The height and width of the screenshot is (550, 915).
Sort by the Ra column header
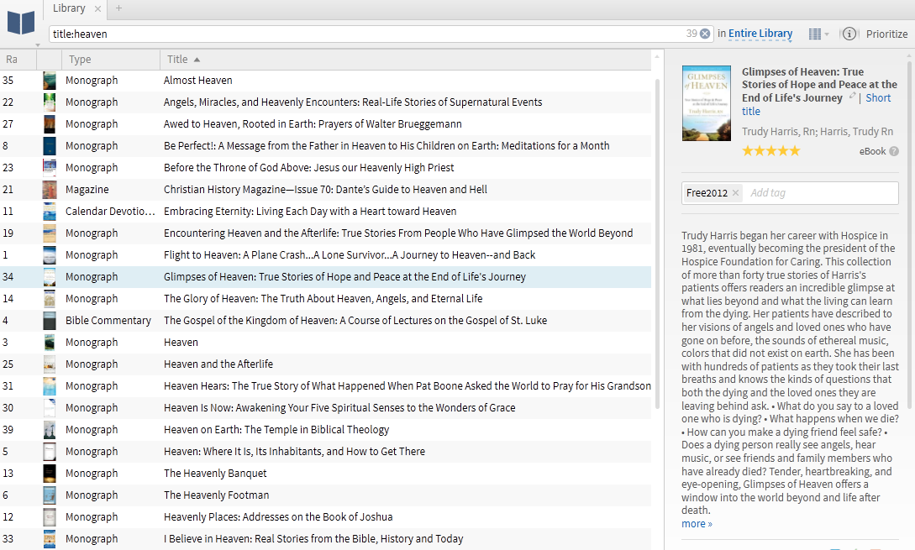pyautogui.click(x=18, y=60)
